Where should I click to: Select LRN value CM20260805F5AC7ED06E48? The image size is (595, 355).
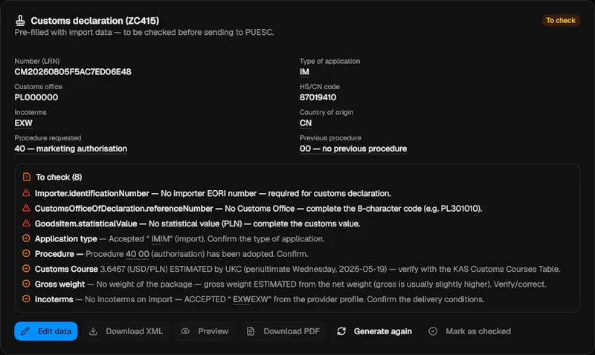tap(73, 71)
